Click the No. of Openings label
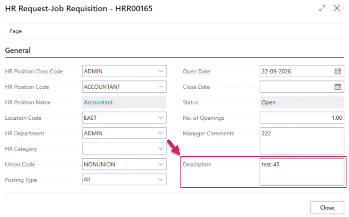This screenshot has height=217, width=349. pos(203,118)
